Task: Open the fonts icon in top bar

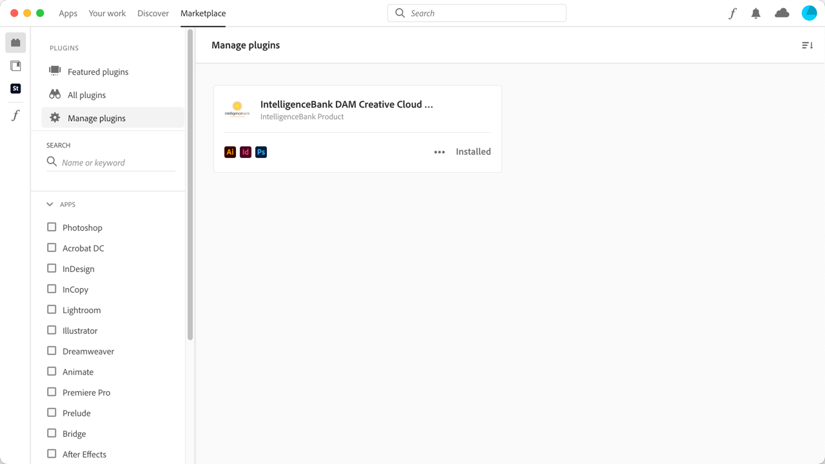Action: (x=732, y=14)
